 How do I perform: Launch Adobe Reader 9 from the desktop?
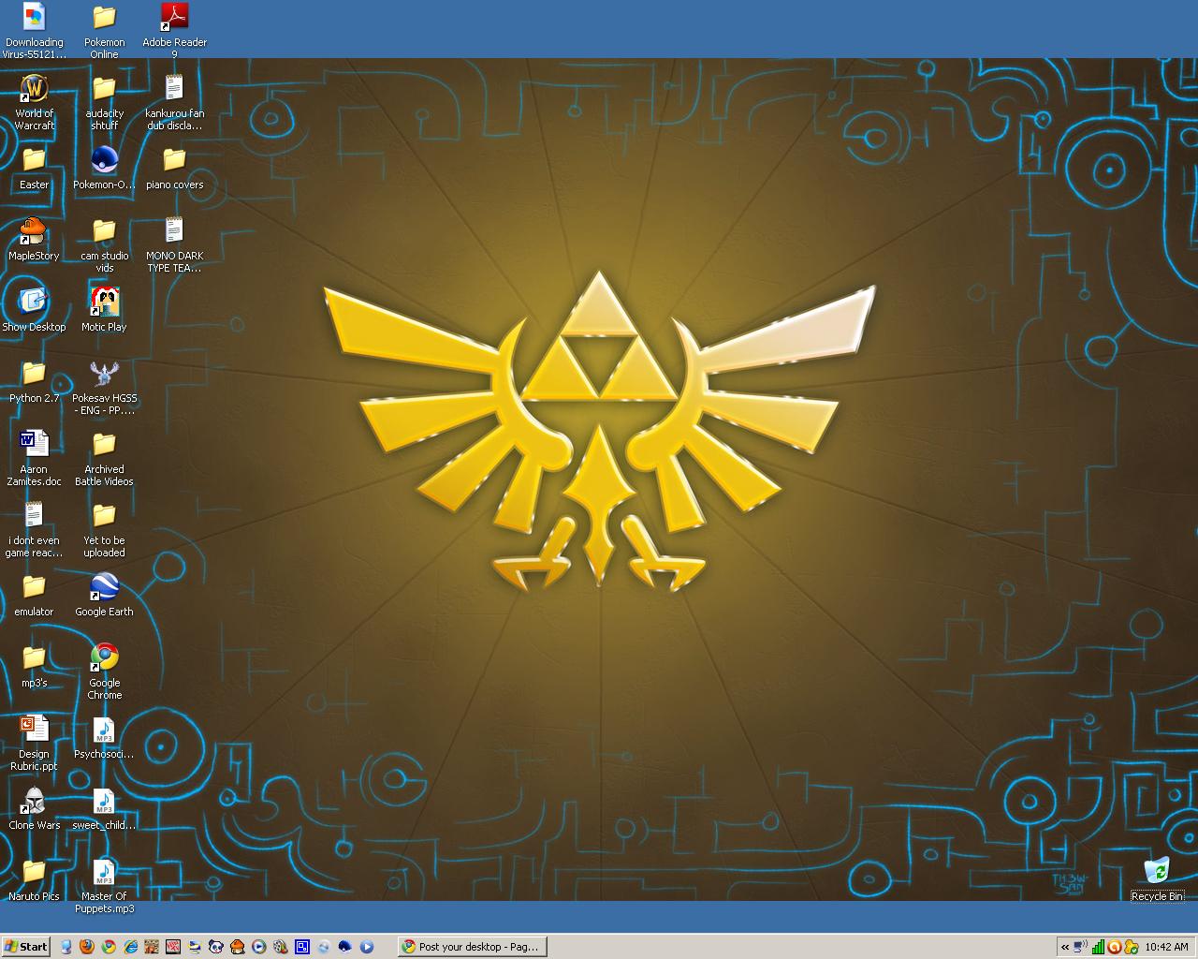click(x=174, y=18)
